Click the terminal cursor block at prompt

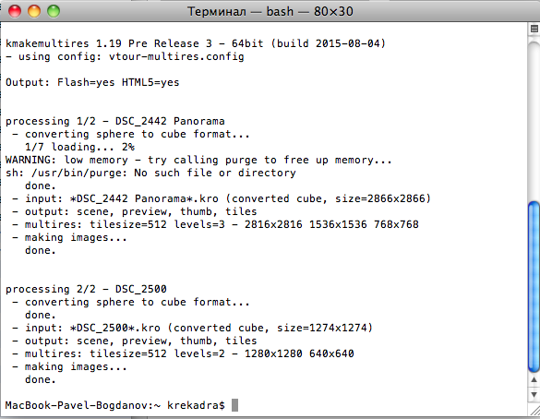coord(234,405)
